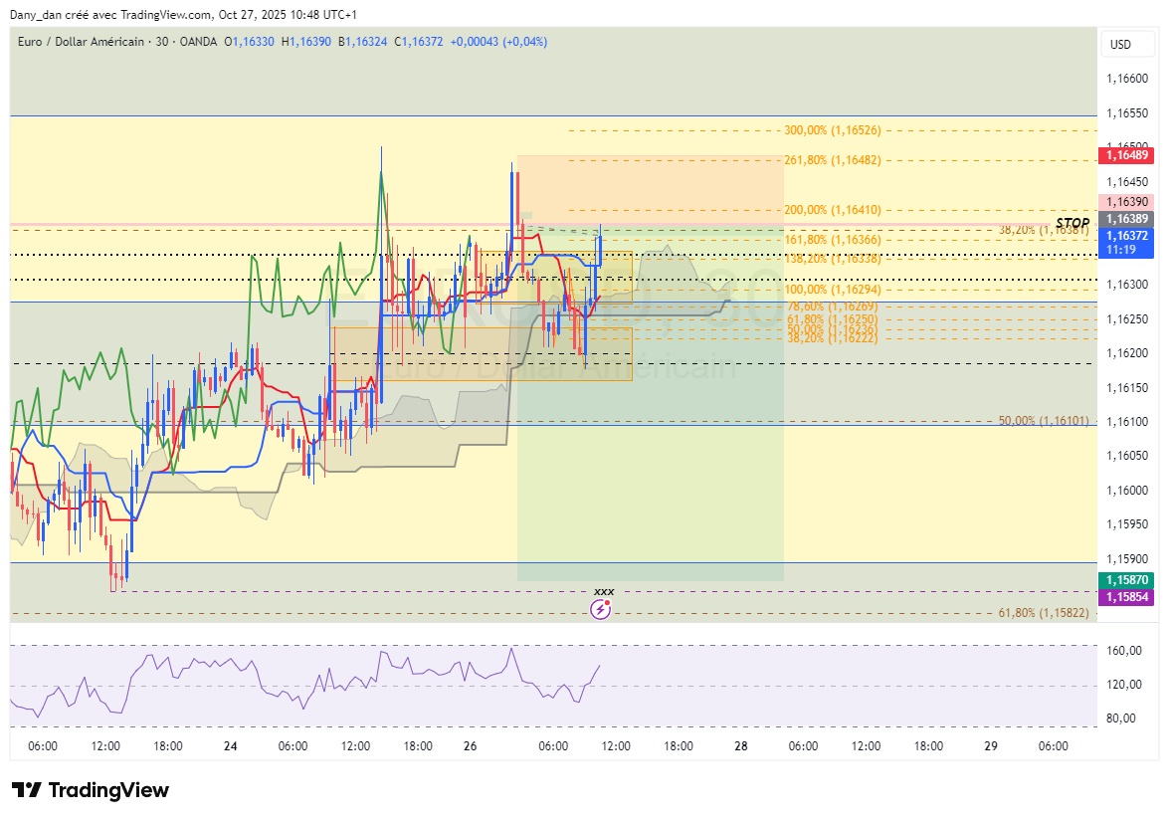Viewport: 1169px width, 820px height.
Task: Click the 1,15950 price axis label
Action: (1126, 524)
